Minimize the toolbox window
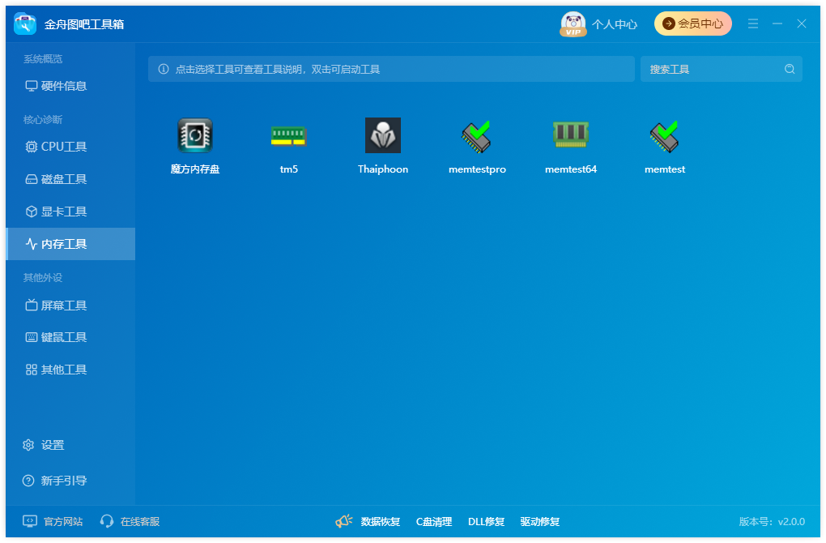 tap(777, 24)
